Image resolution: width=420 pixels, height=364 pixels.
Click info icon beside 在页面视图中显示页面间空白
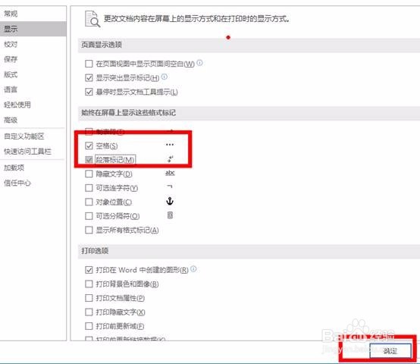pyautogui.click(x=199, y=63)
